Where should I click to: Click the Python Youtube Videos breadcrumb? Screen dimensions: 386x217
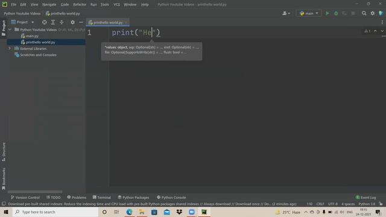coord(22,13)
